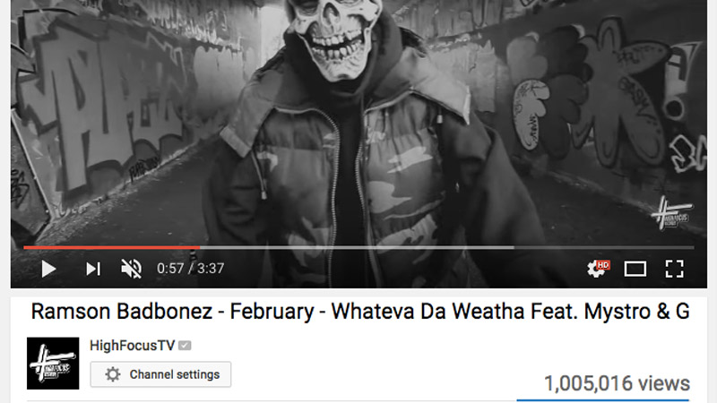Open the HD quality settings gear
717x403 pixels.
pos(598,268)
